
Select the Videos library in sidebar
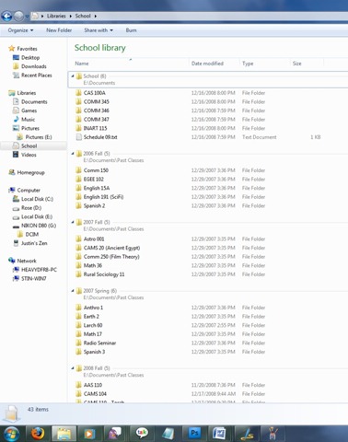(x=29, y=155)
